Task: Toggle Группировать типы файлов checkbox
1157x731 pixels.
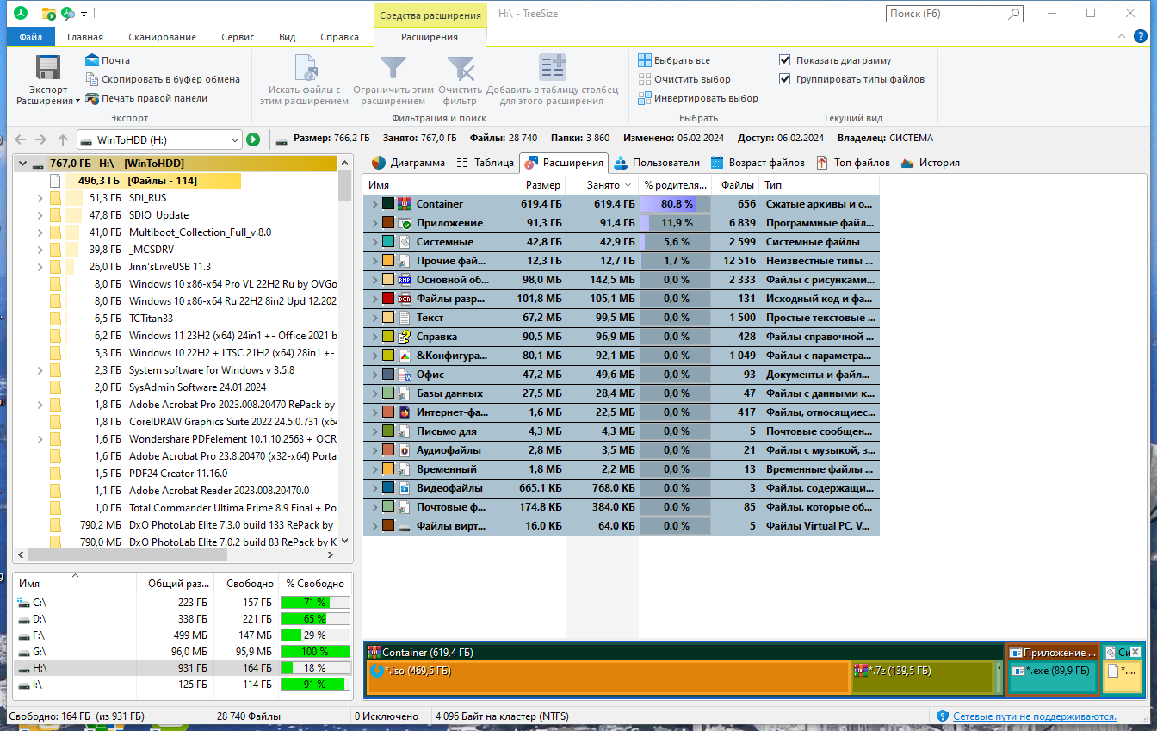Action: [x=785, y=79]
